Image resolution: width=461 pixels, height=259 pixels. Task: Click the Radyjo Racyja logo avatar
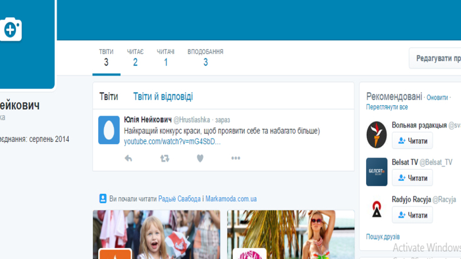pos(377,209)
